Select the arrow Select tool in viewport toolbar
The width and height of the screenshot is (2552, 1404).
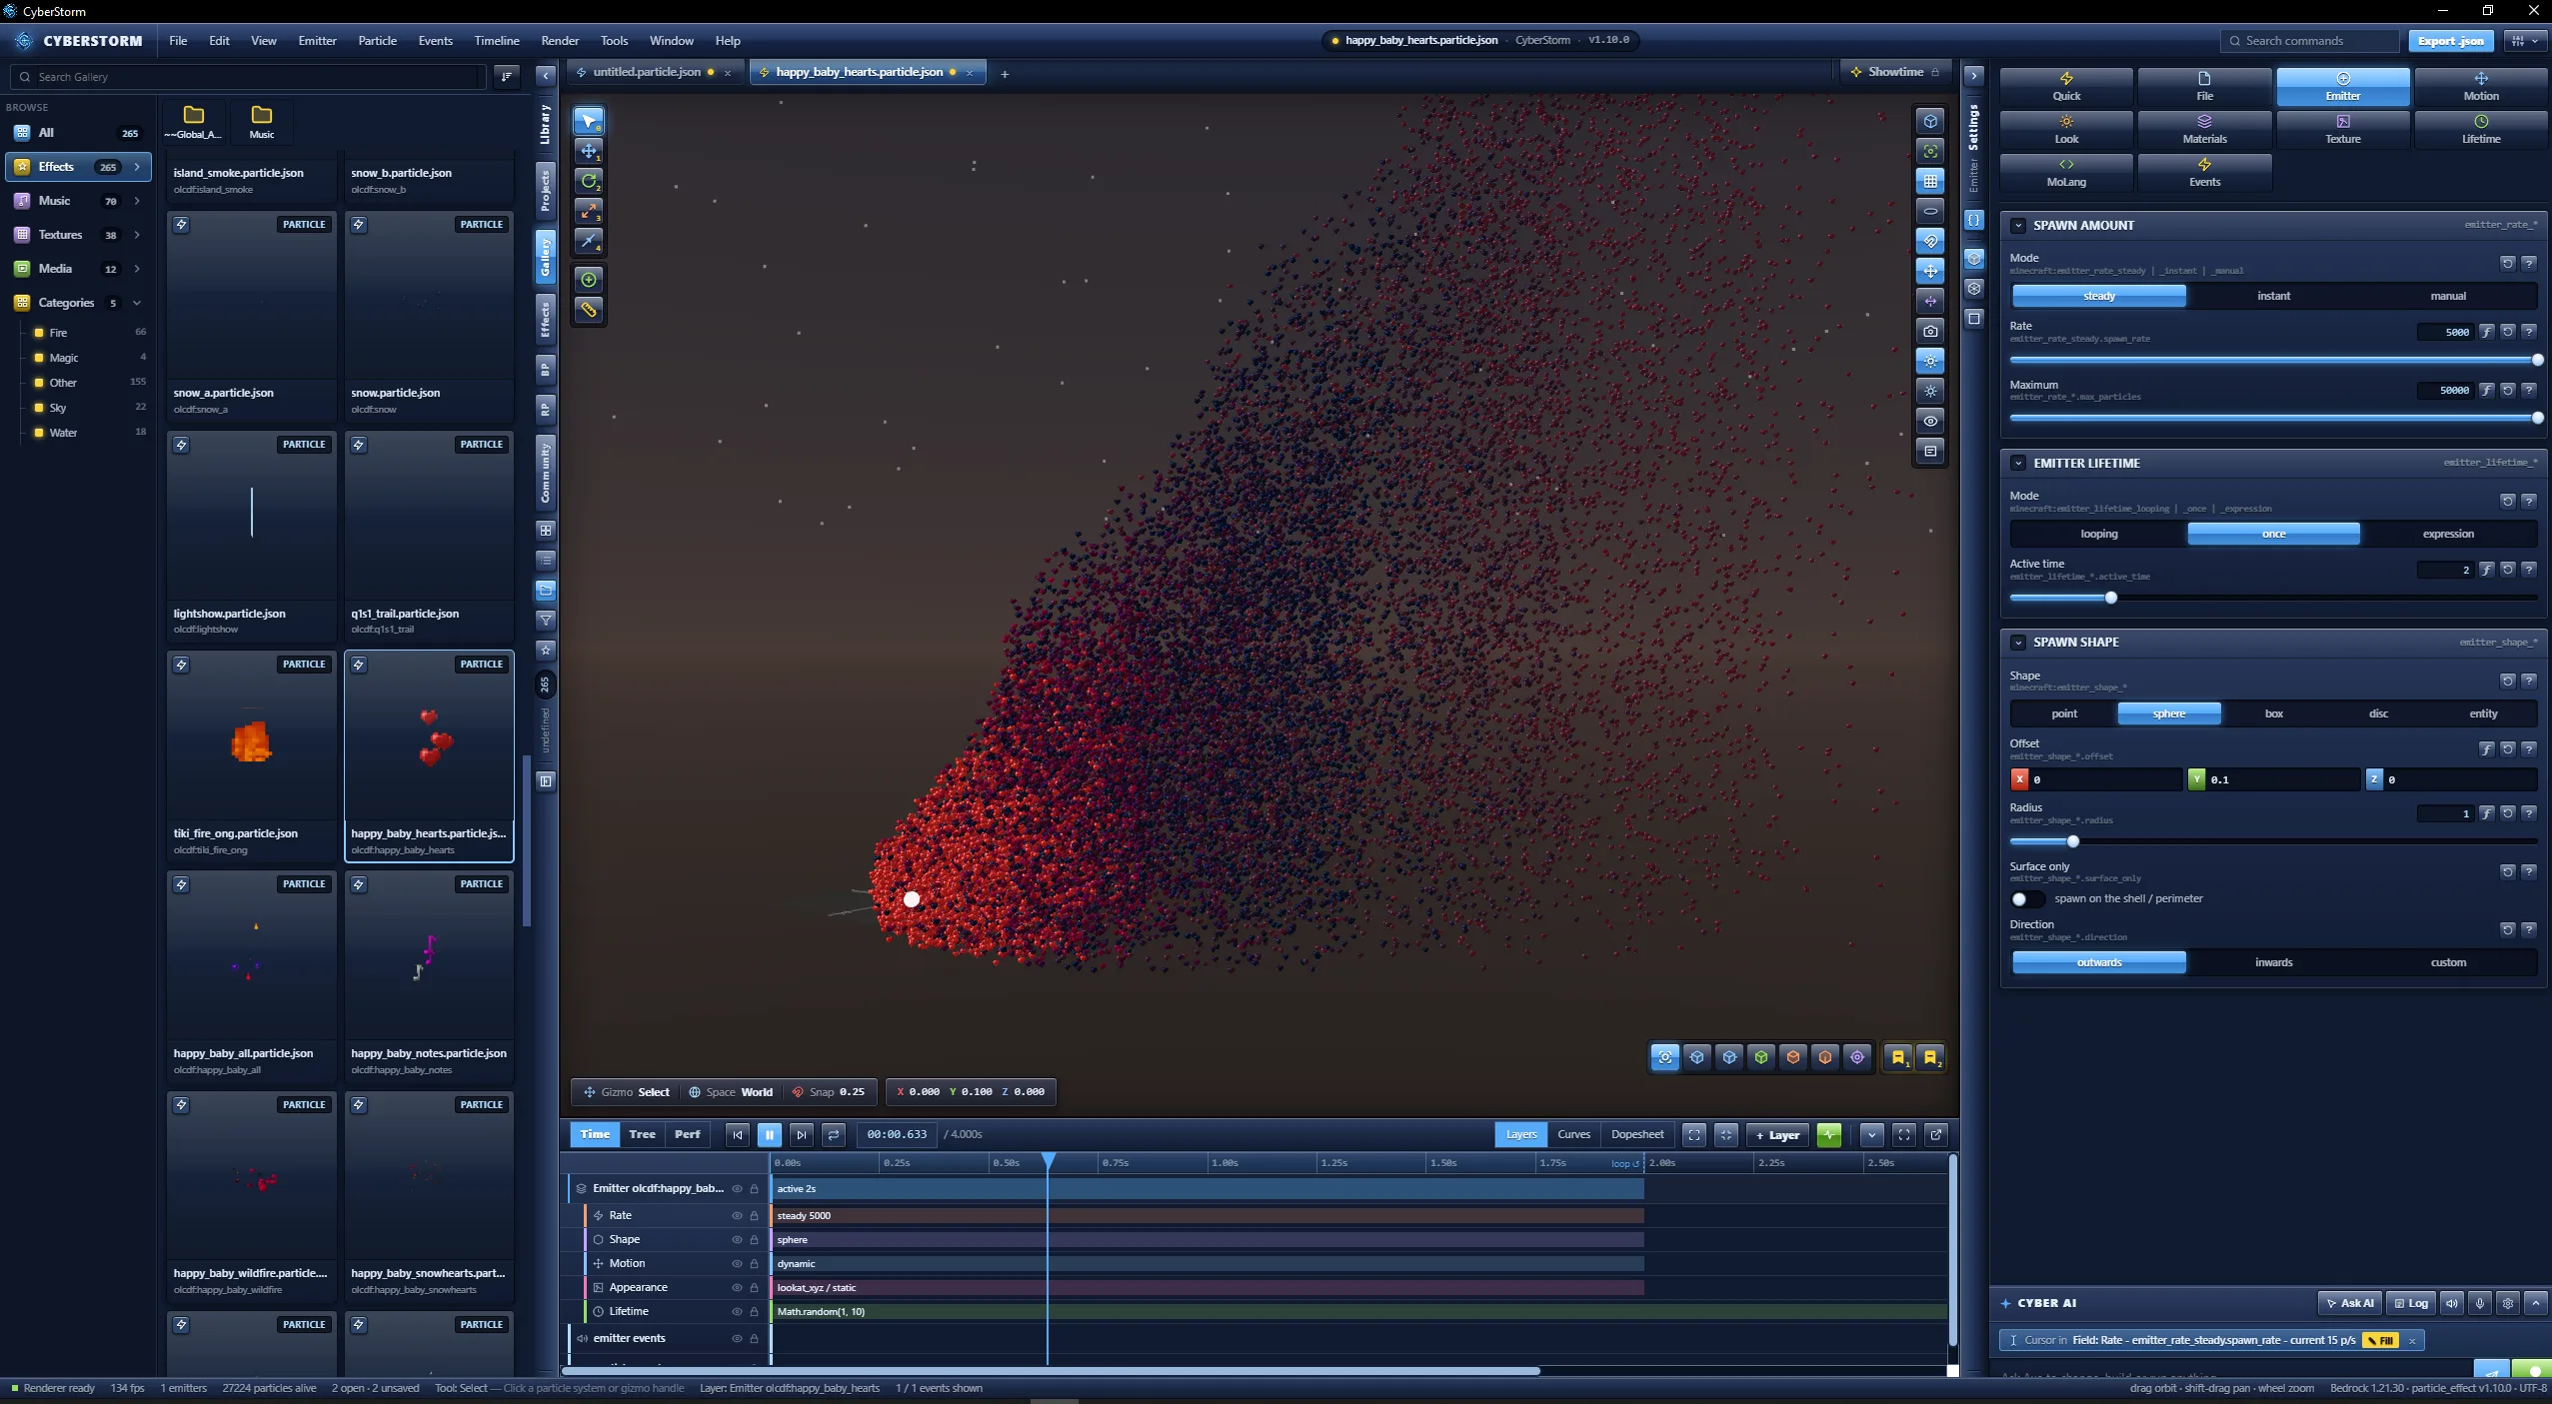(589, 121)
